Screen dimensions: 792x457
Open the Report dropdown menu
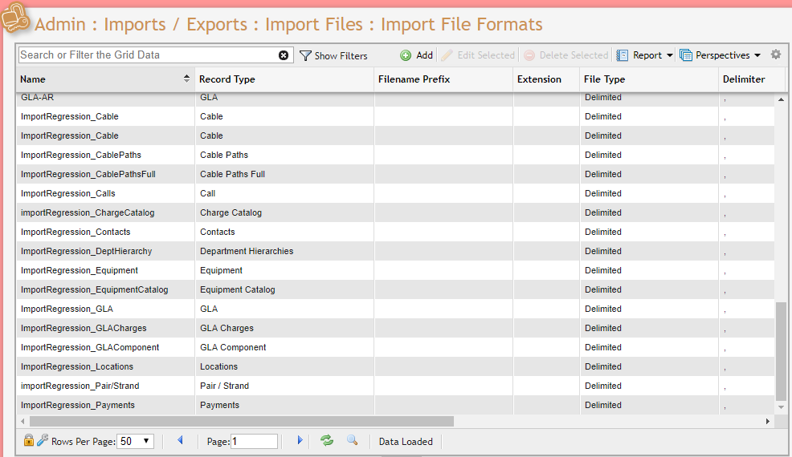645,55
